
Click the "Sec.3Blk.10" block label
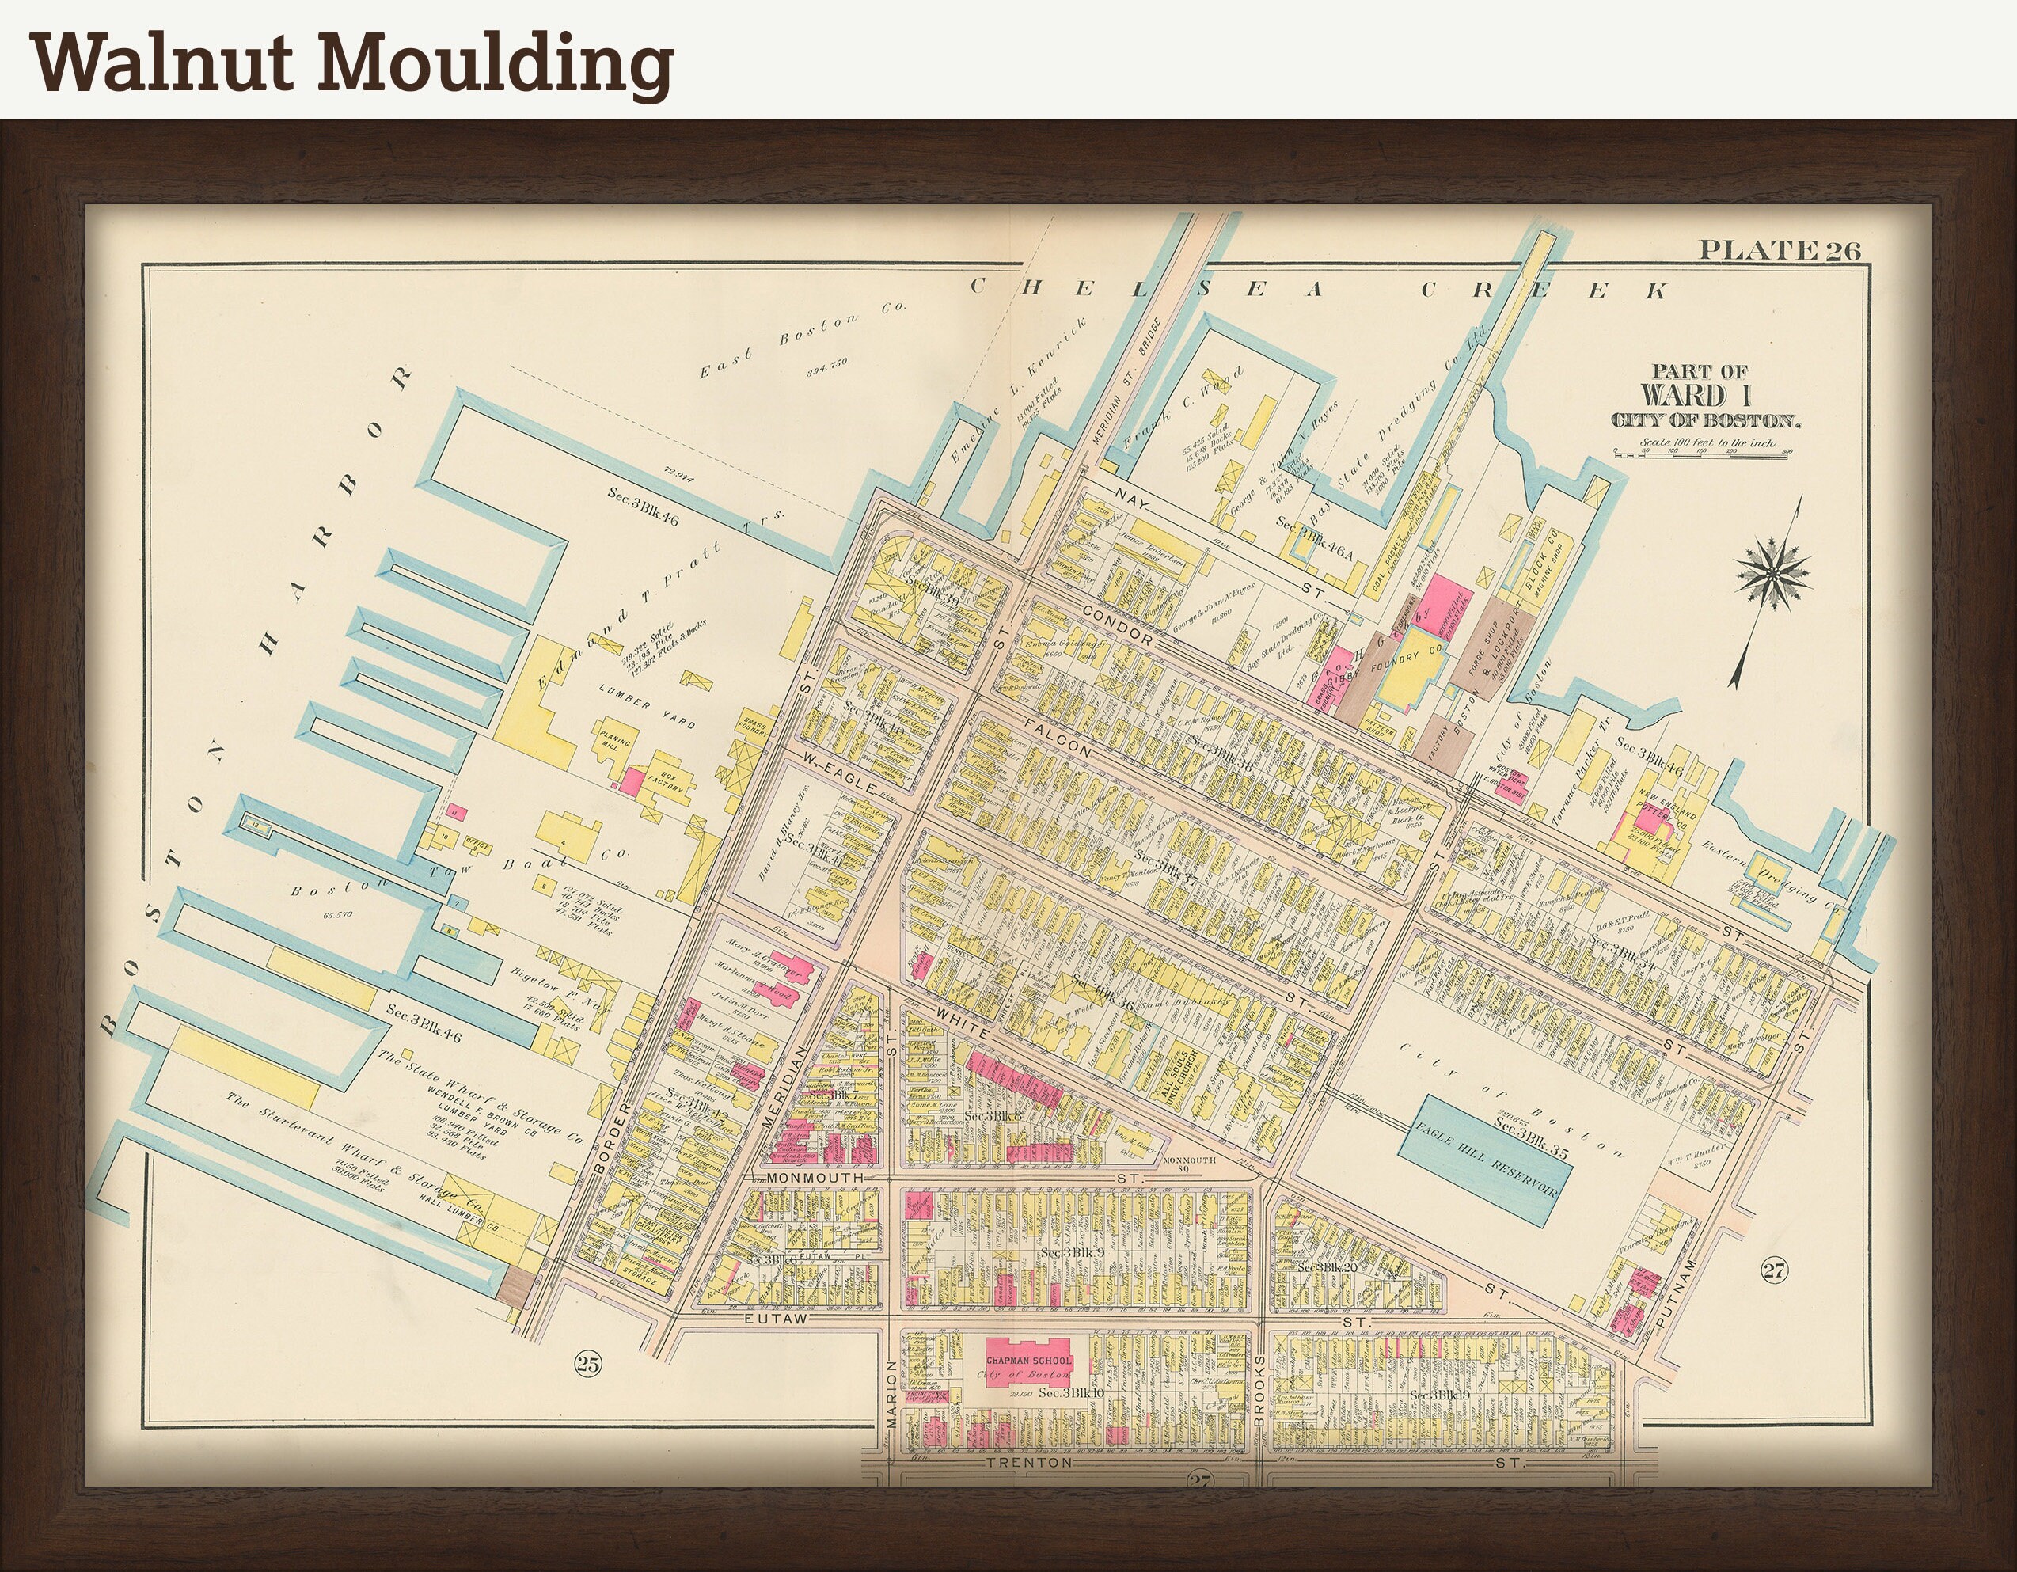coord(1071,1393)
